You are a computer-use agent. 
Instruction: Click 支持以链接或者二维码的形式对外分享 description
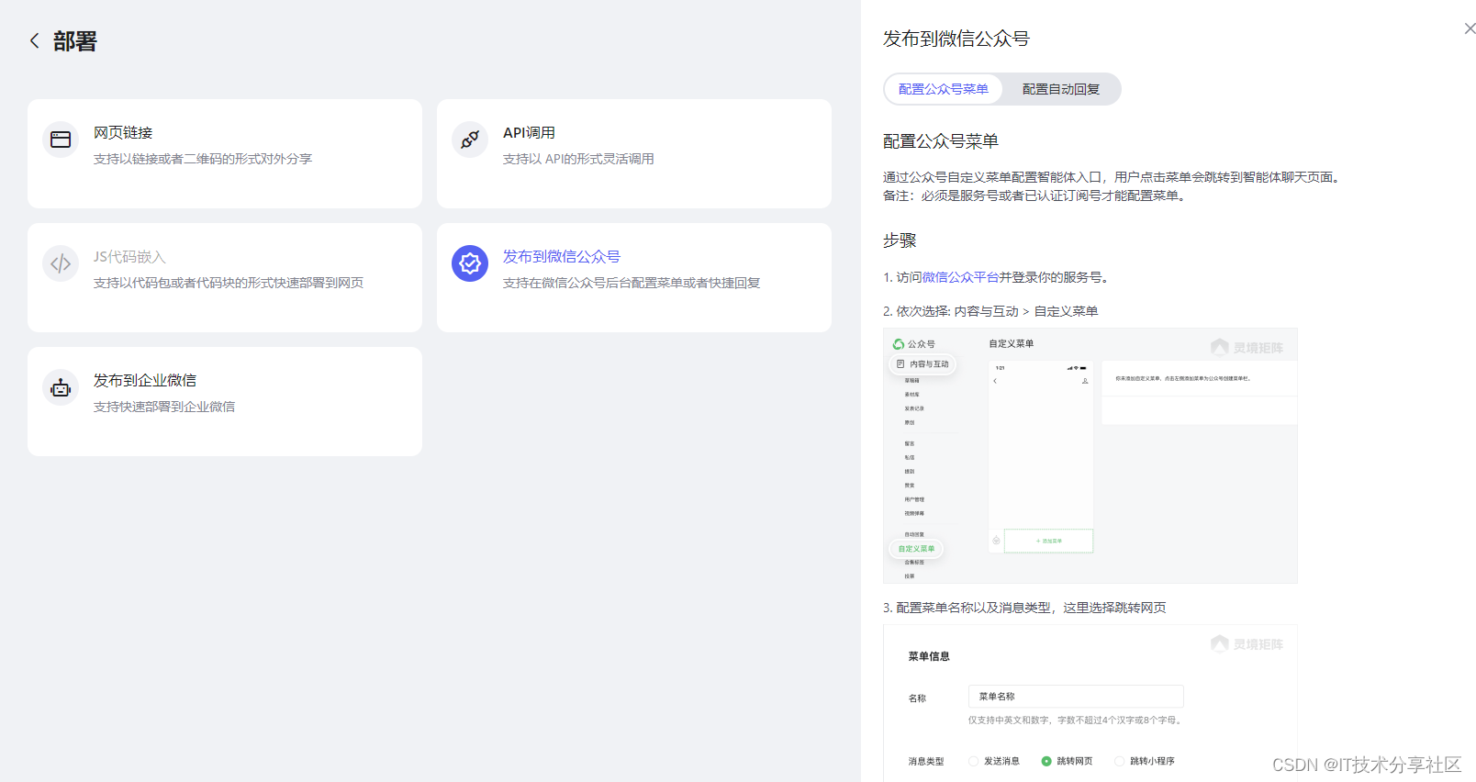(203, 159)
